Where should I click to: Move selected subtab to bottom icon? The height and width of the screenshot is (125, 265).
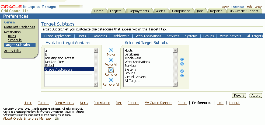pyautogui.click(x=182, y=76)
